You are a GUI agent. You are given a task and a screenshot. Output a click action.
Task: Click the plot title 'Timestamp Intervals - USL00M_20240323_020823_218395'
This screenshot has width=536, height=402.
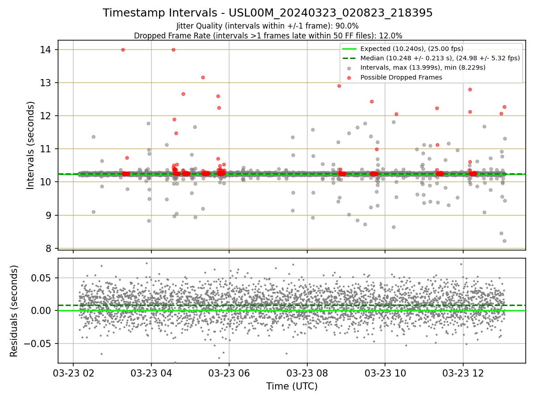[x=268, y=13]
